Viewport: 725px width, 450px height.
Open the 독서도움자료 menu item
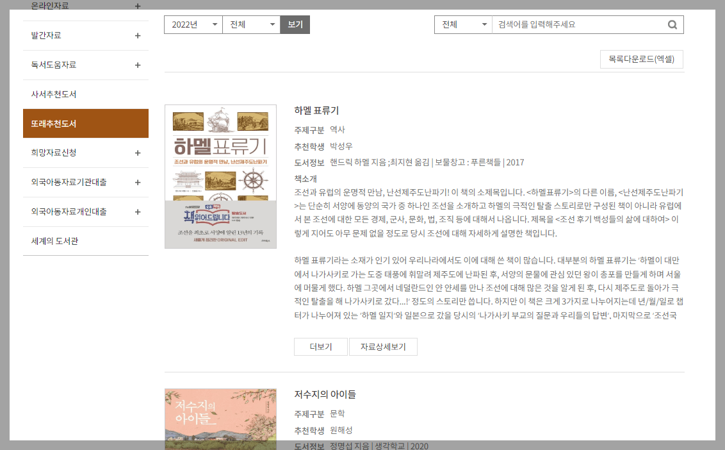(x=54, y=65)
